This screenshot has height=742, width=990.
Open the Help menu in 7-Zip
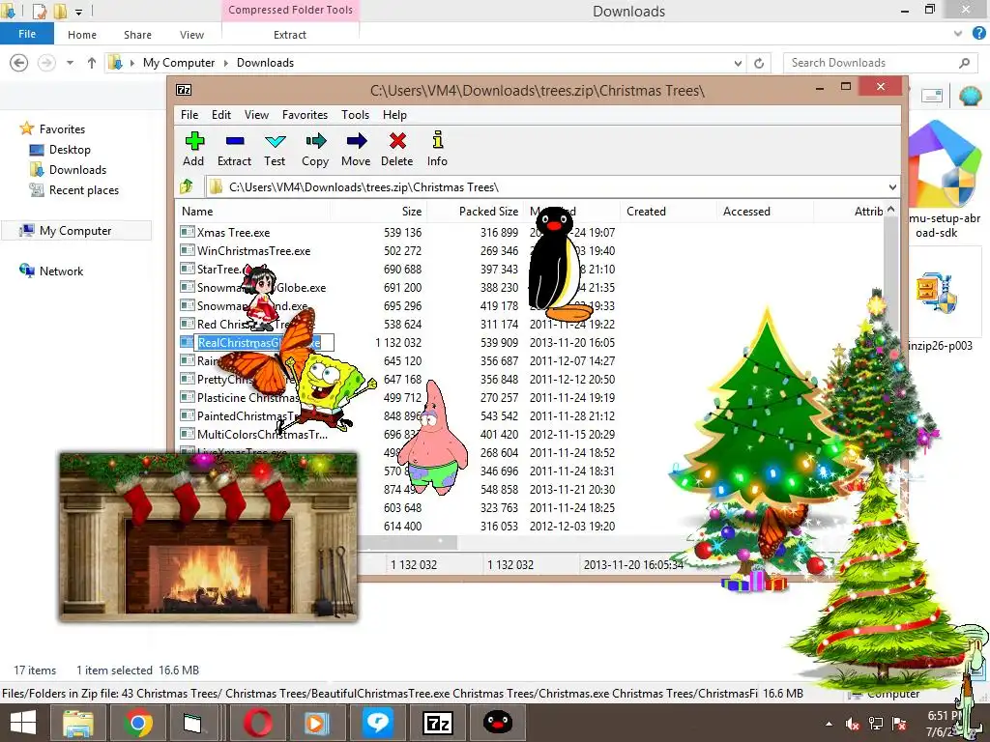click(x=394, y=115)
